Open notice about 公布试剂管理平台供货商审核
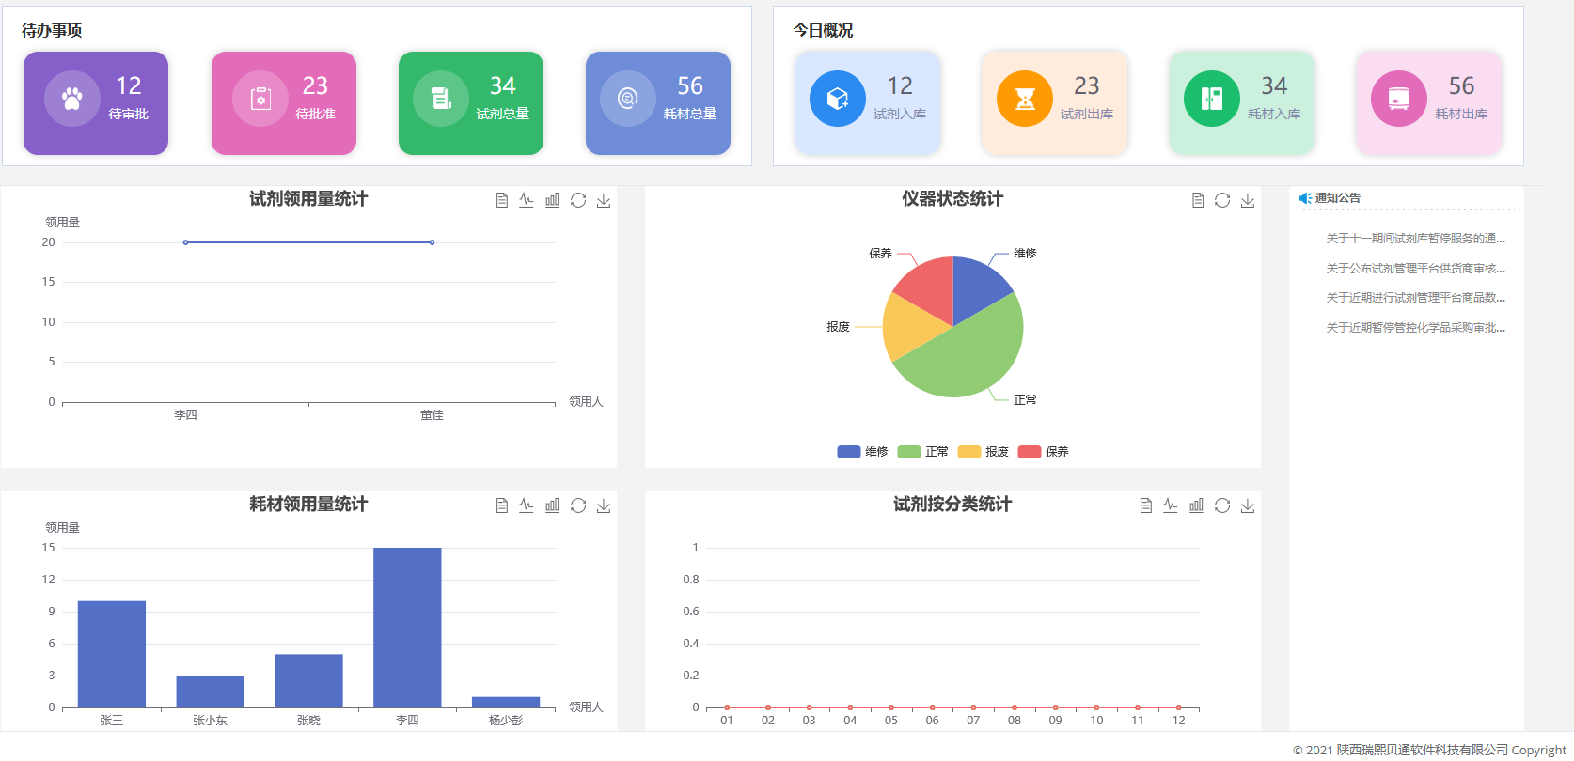The width and height of the screenshot is (1574, 761). 1415,269
